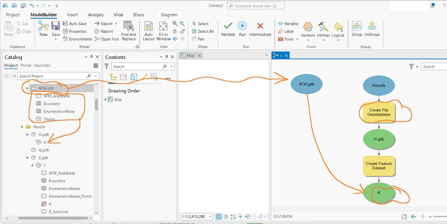
Task: Click the Undo arrow in the quick access toolbar
Action: 32,6
